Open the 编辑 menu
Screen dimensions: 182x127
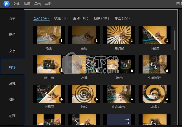pyautogui.click(x=27, y=4)
